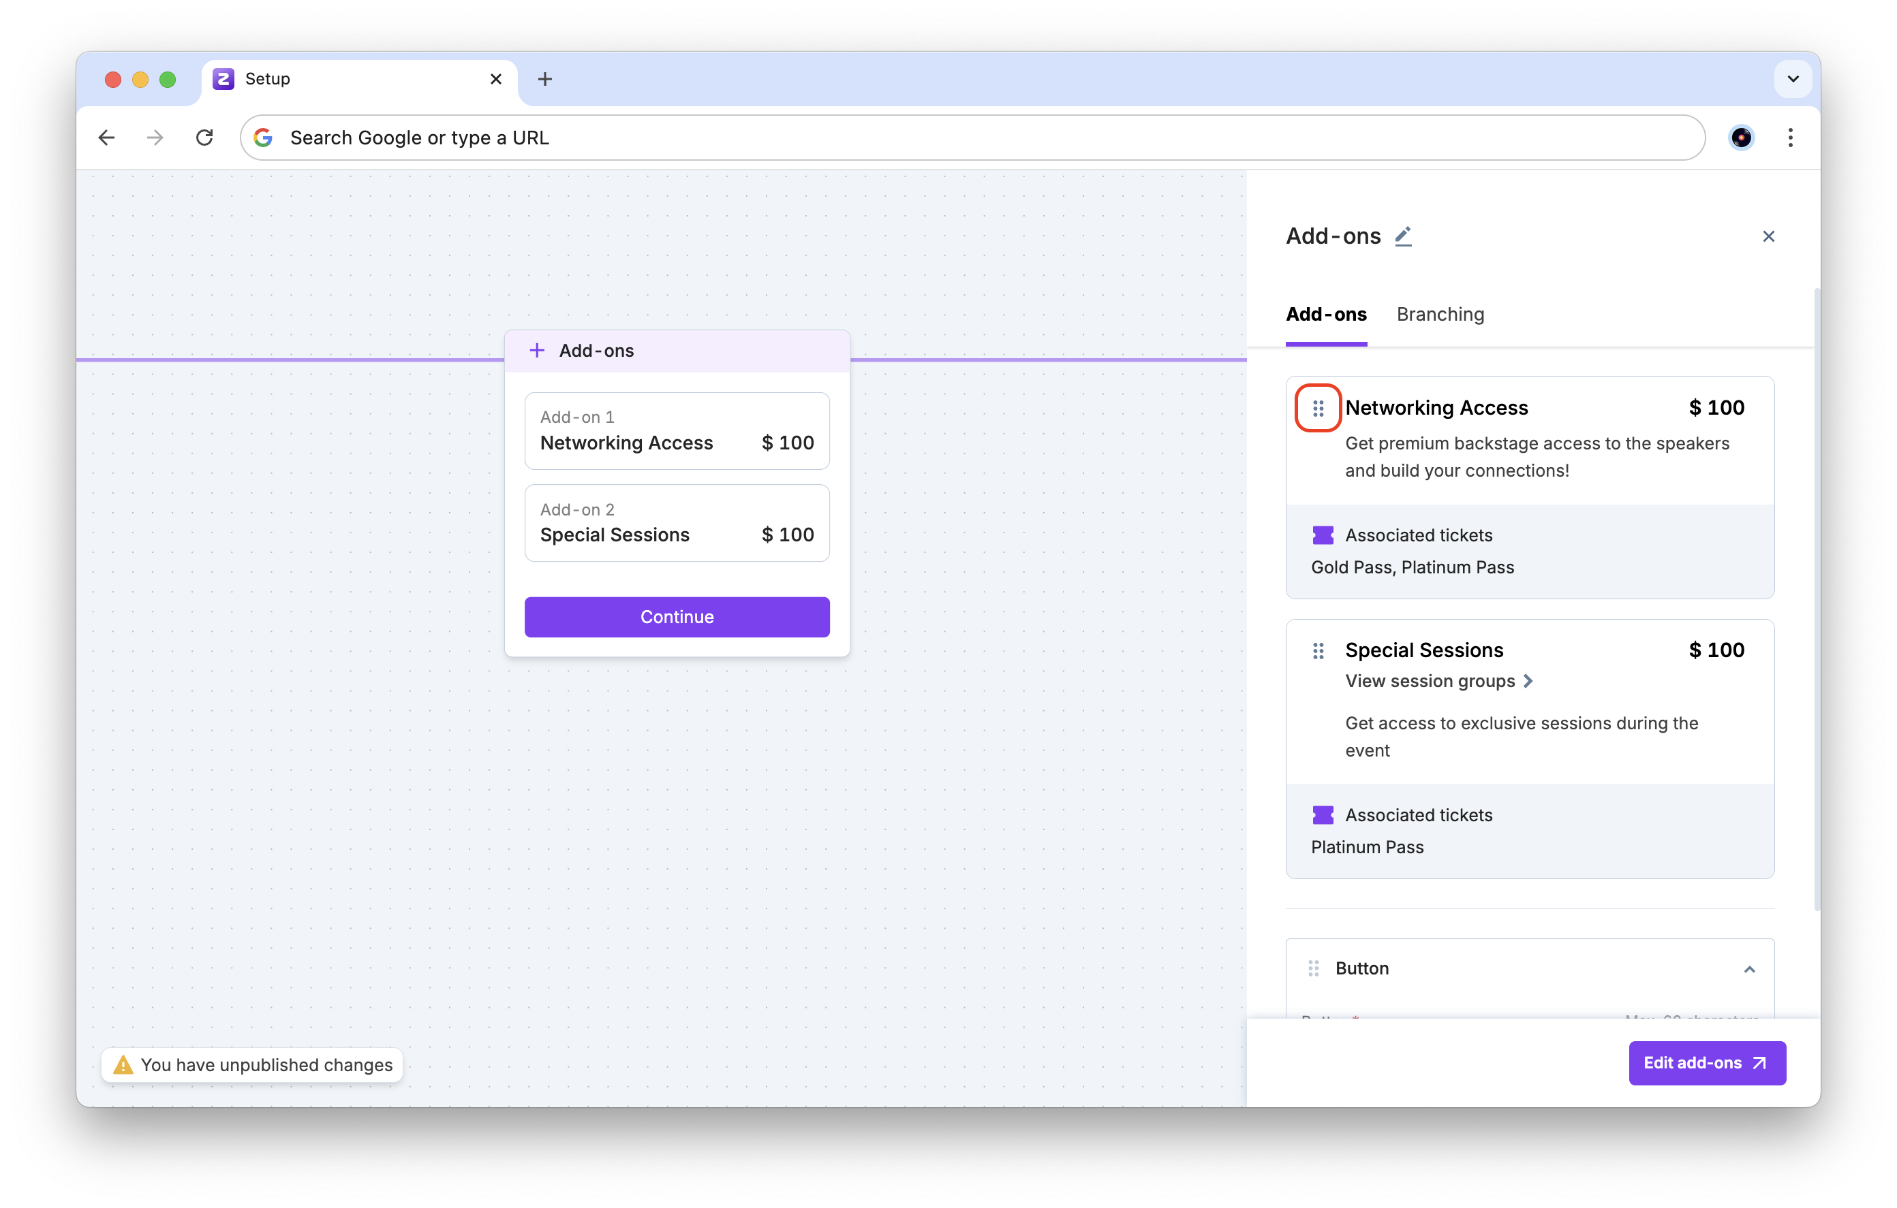Switch to the Branching tab
The height and width of the screenshot is (1208, 1897).
[1440, 314]
